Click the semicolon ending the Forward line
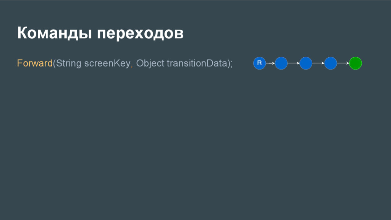This screenshot has height=220, width=391. (x=231, y=64)
